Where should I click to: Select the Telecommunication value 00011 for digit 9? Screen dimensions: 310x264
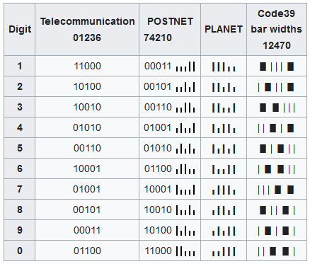tap(87, 230)
